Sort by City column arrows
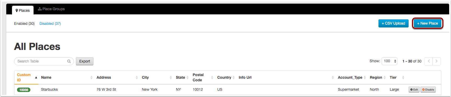The width and height of the screenshot is (451, 97). click(x=171, y=77)
